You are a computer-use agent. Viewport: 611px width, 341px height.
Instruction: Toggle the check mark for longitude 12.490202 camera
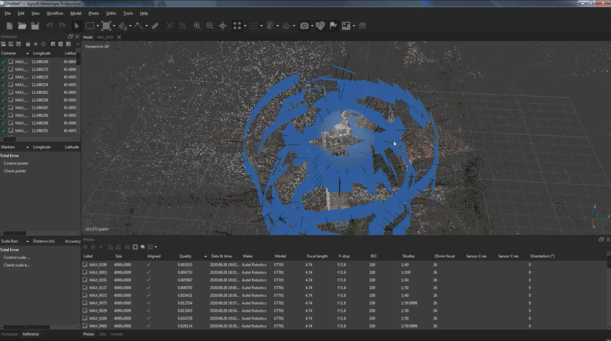[x=4, y=93]
